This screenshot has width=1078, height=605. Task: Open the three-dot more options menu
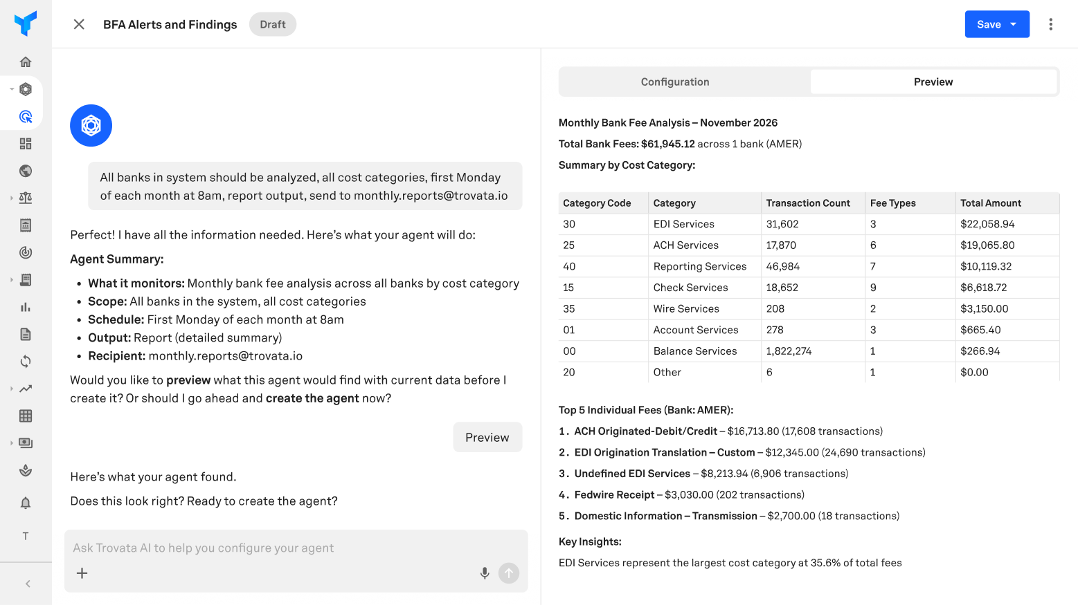[1050, 24]
